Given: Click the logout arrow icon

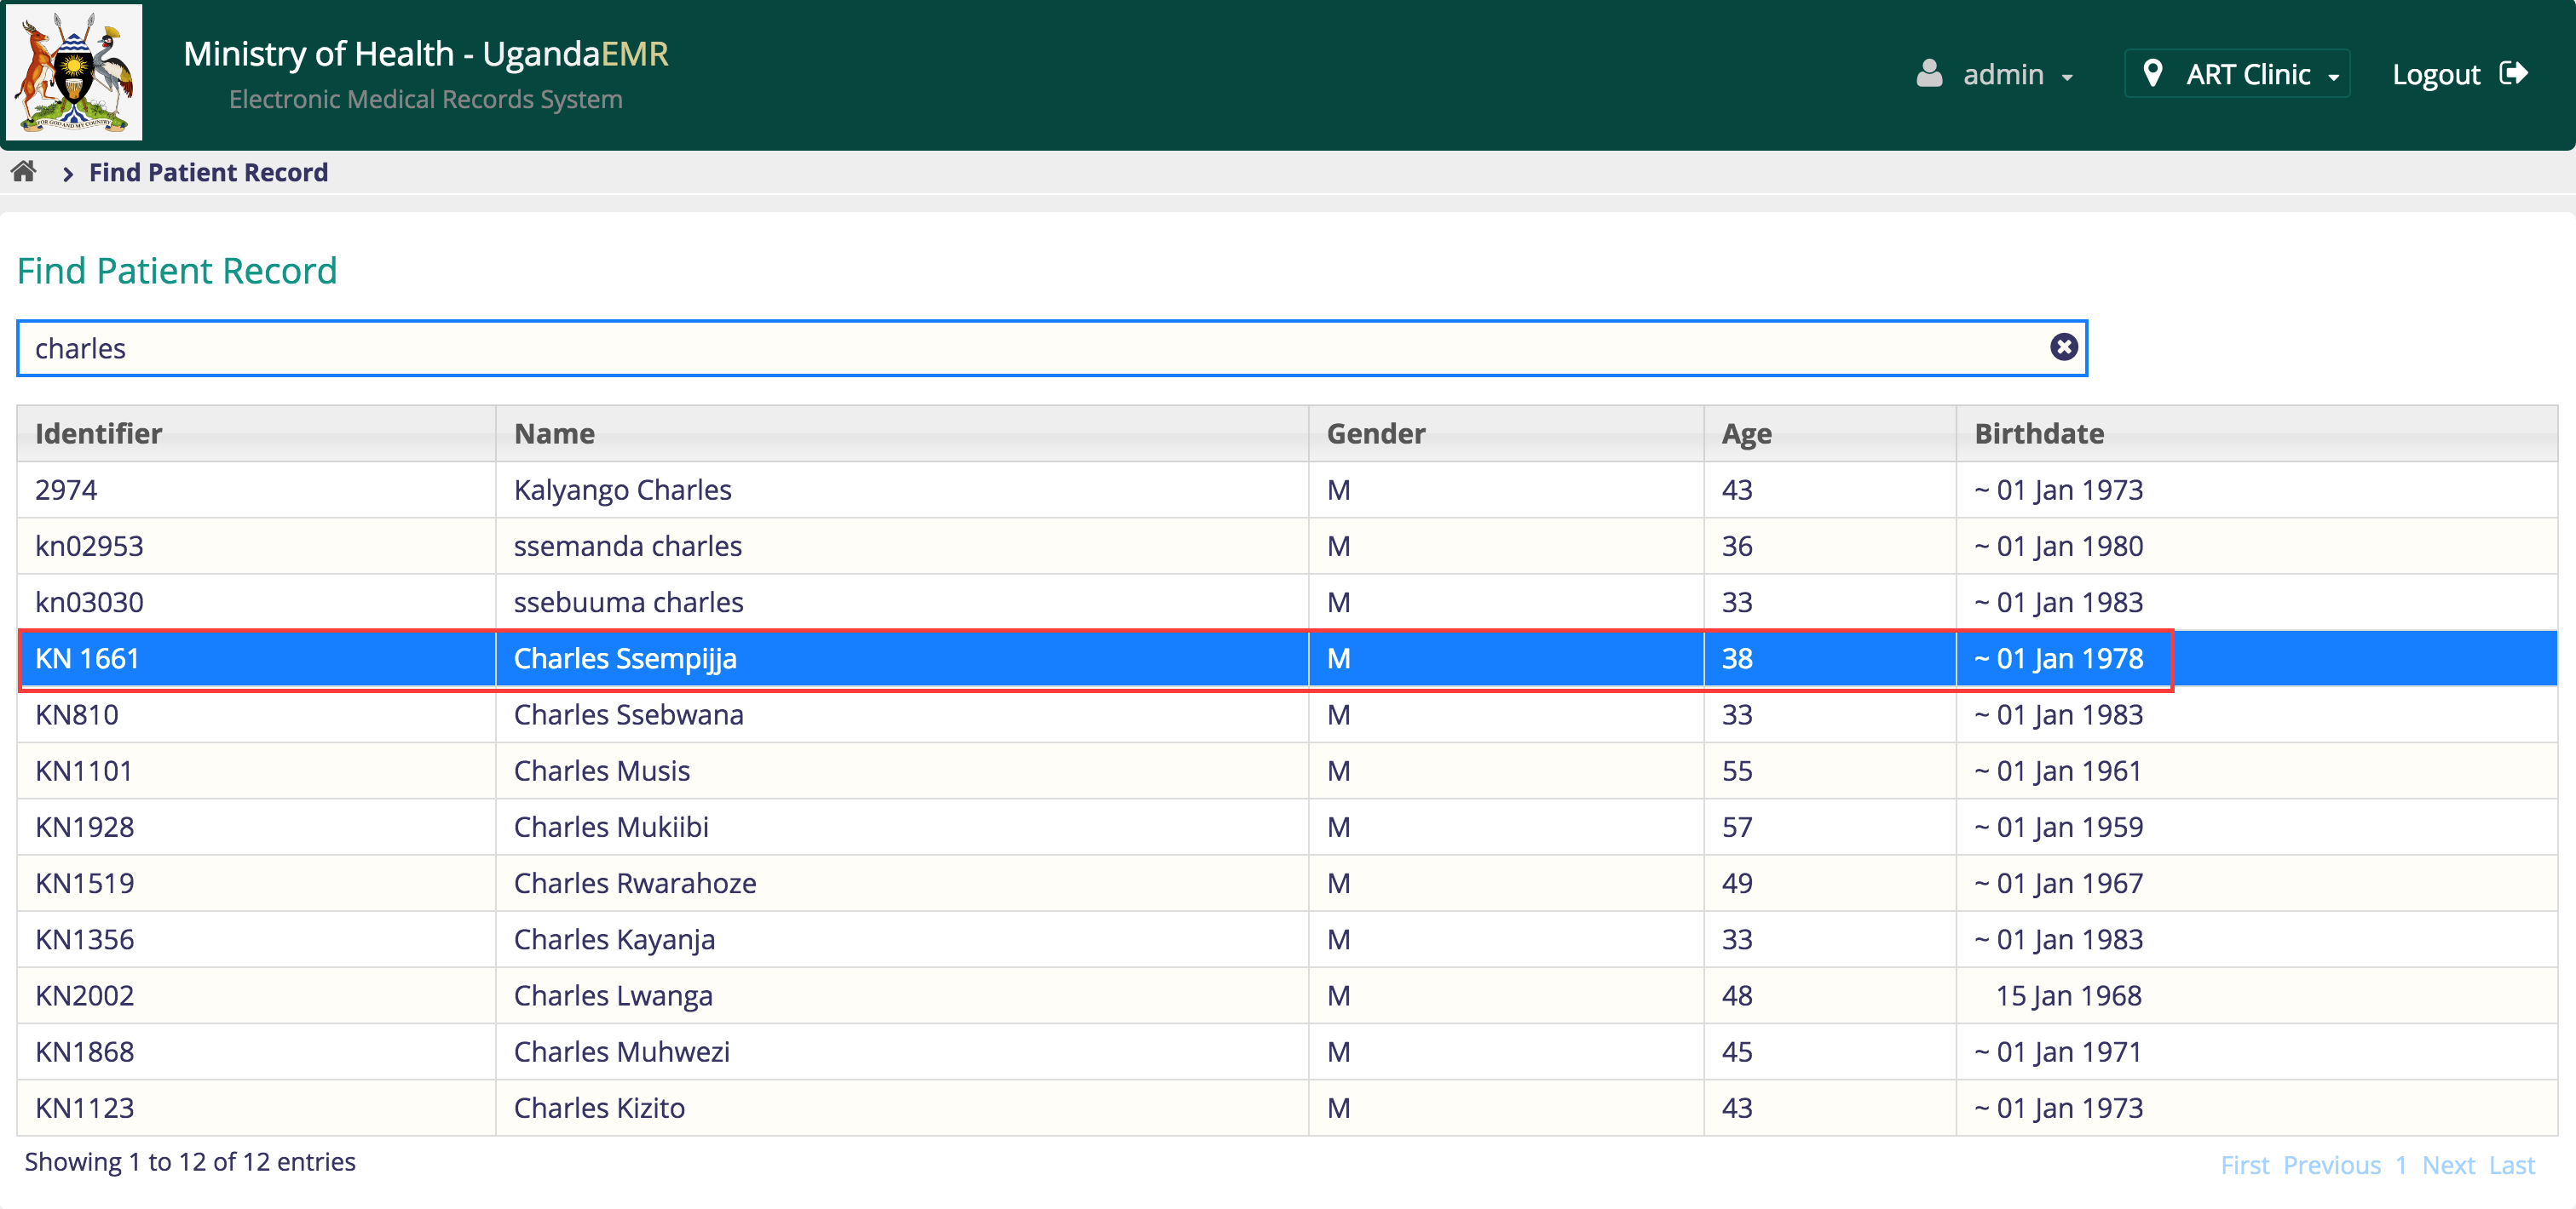Looking at the screenshot, I should coord(2513,74).
